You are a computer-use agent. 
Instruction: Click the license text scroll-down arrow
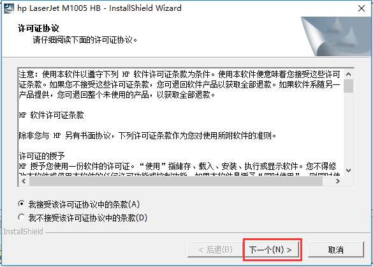(349, 170)
